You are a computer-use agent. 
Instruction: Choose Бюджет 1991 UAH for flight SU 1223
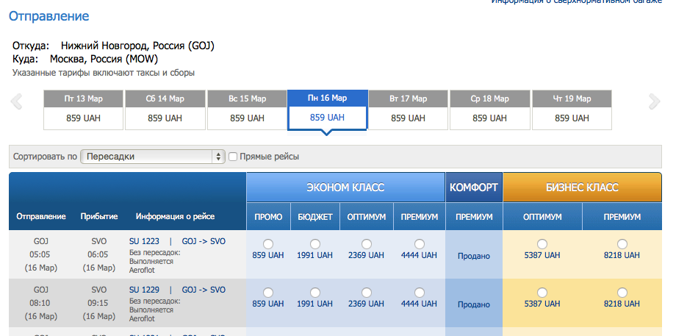(315, 244)
